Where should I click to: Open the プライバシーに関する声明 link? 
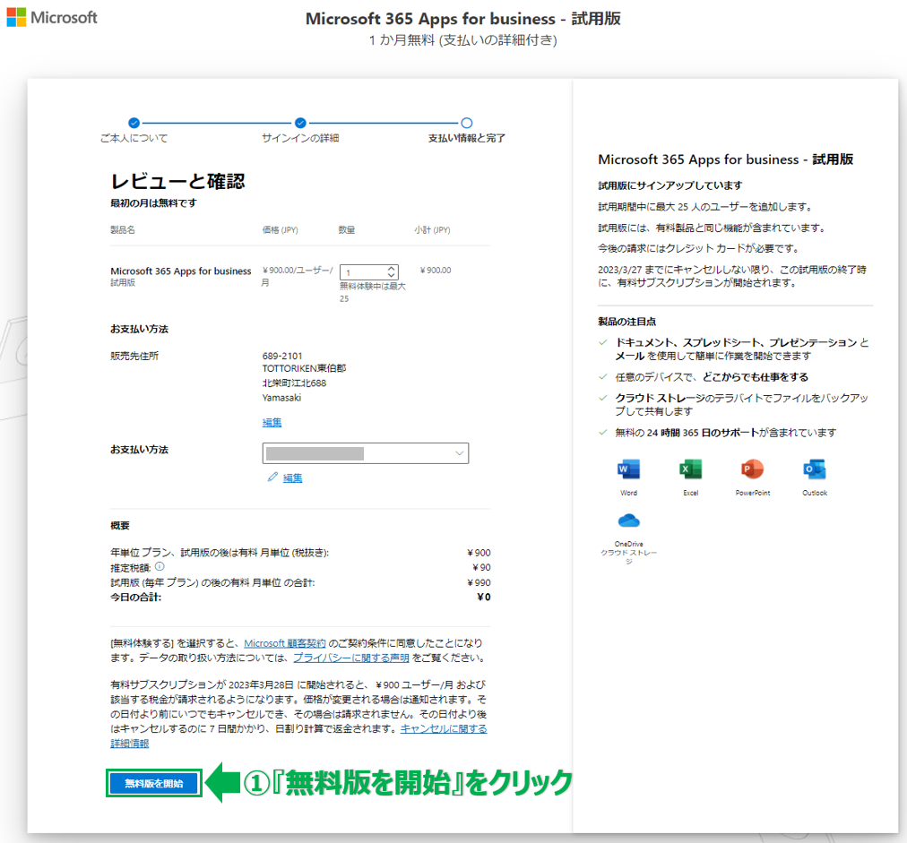pyautogui.click(x=351, y=658)
